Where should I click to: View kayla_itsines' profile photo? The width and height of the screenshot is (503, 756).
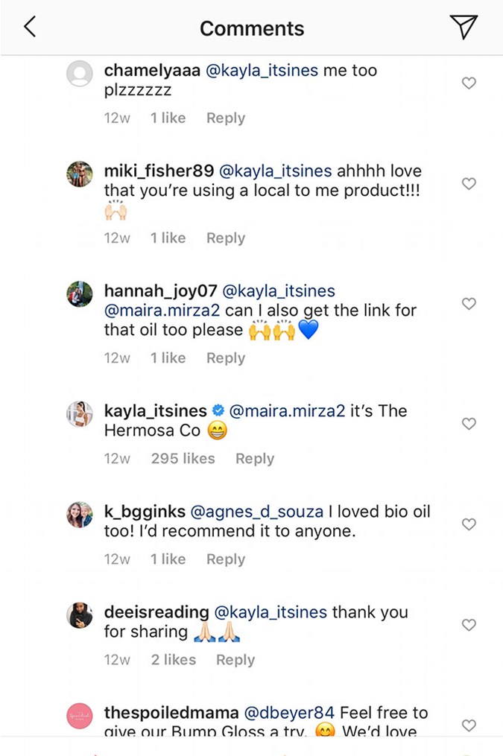[80, 414]
